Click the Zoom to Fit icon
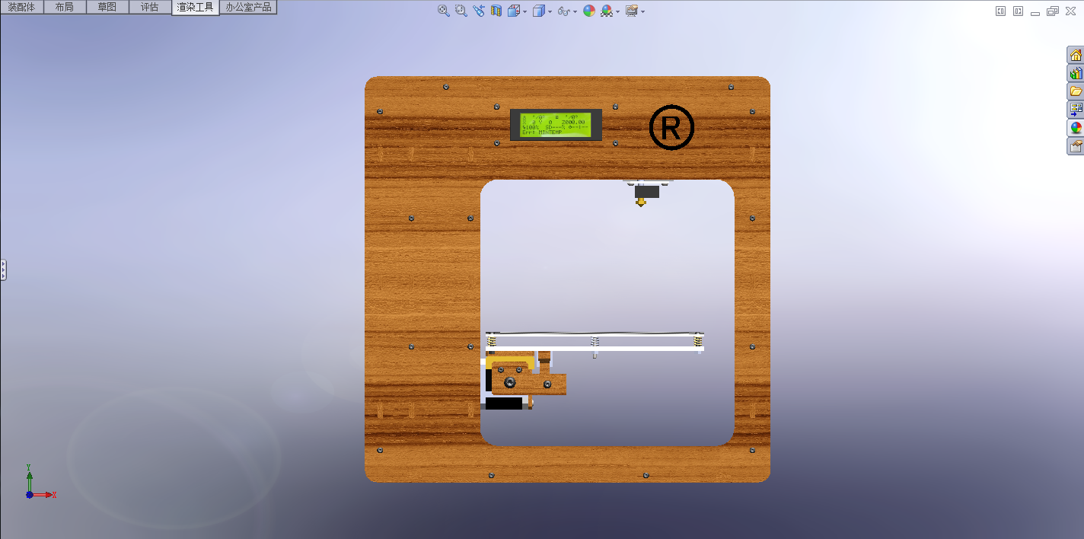The height and width of the screenshot is (539, 1084). pos(443,11)
